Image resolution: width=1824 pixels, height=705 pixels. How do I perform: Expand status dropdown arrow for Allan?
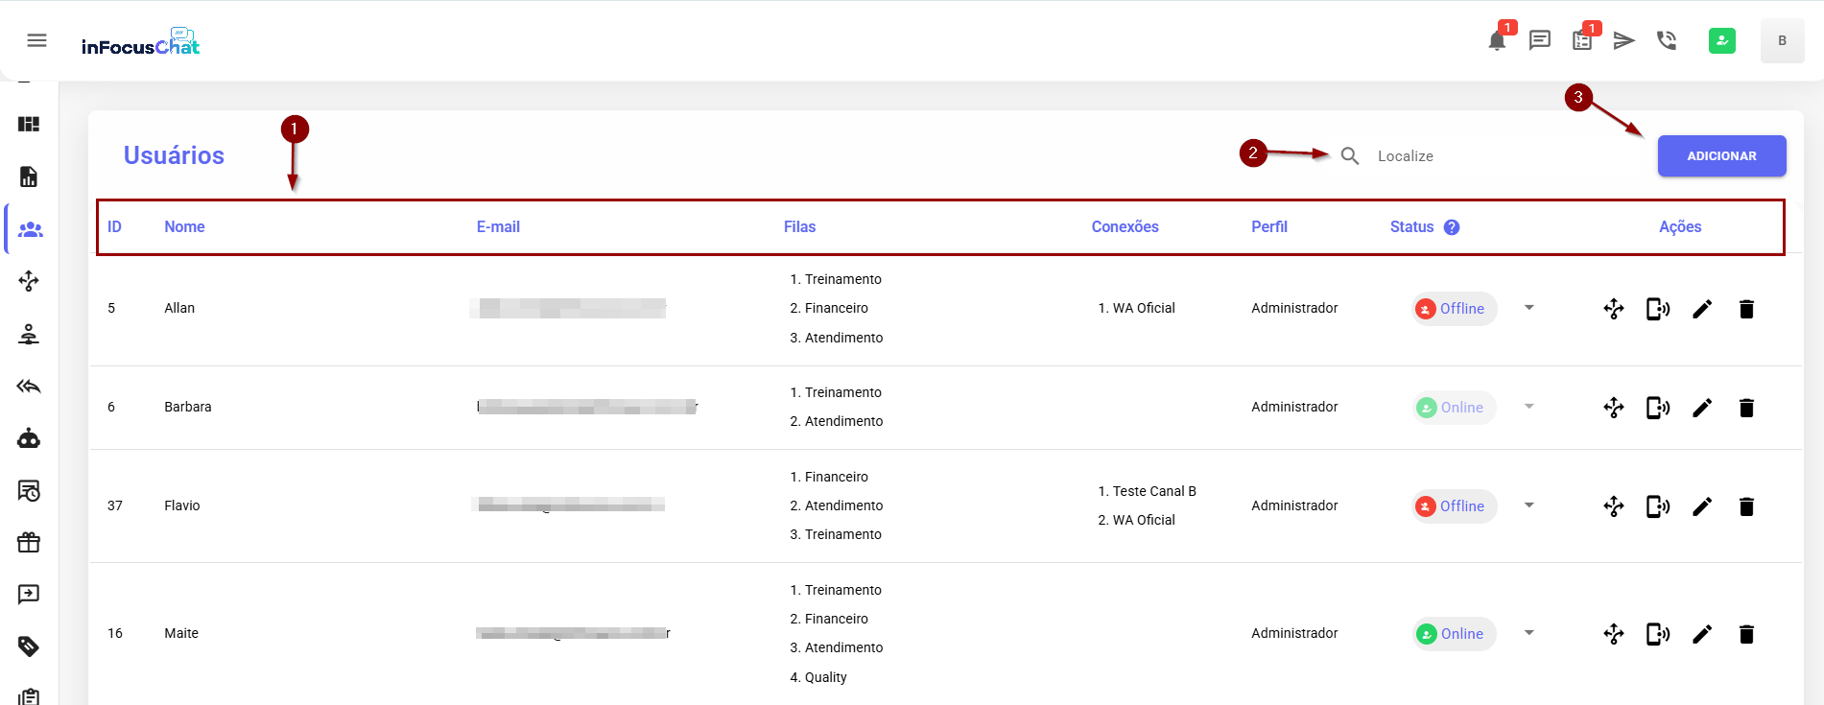(x=1529, y=308)
